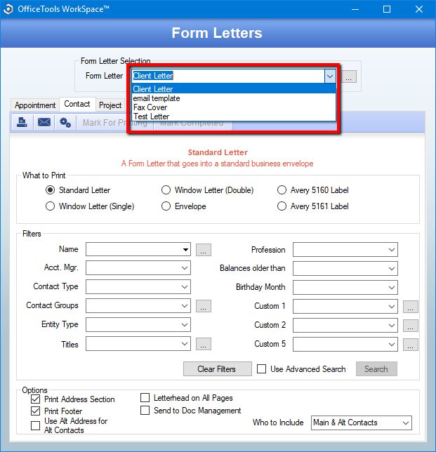Click ellipsis button beside Contact Groups
Screen dimensions: 436x452
tap(204, 305)
